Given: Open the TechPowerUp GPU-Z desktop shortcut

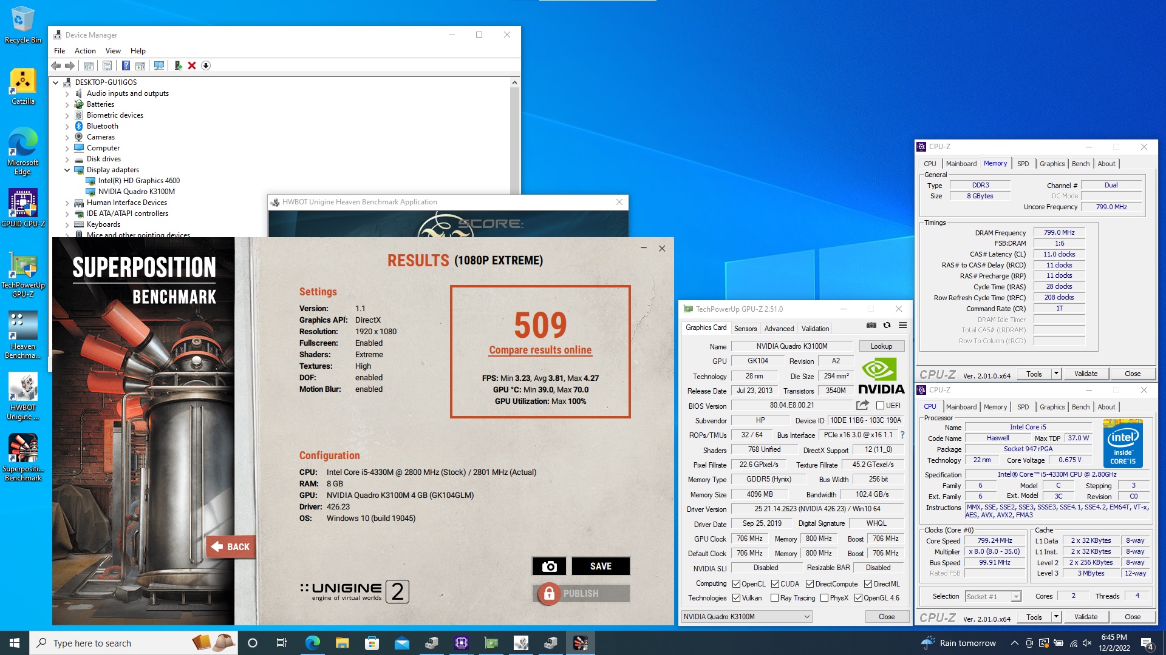Looking at the screenshot, I should tap(23, 274).
